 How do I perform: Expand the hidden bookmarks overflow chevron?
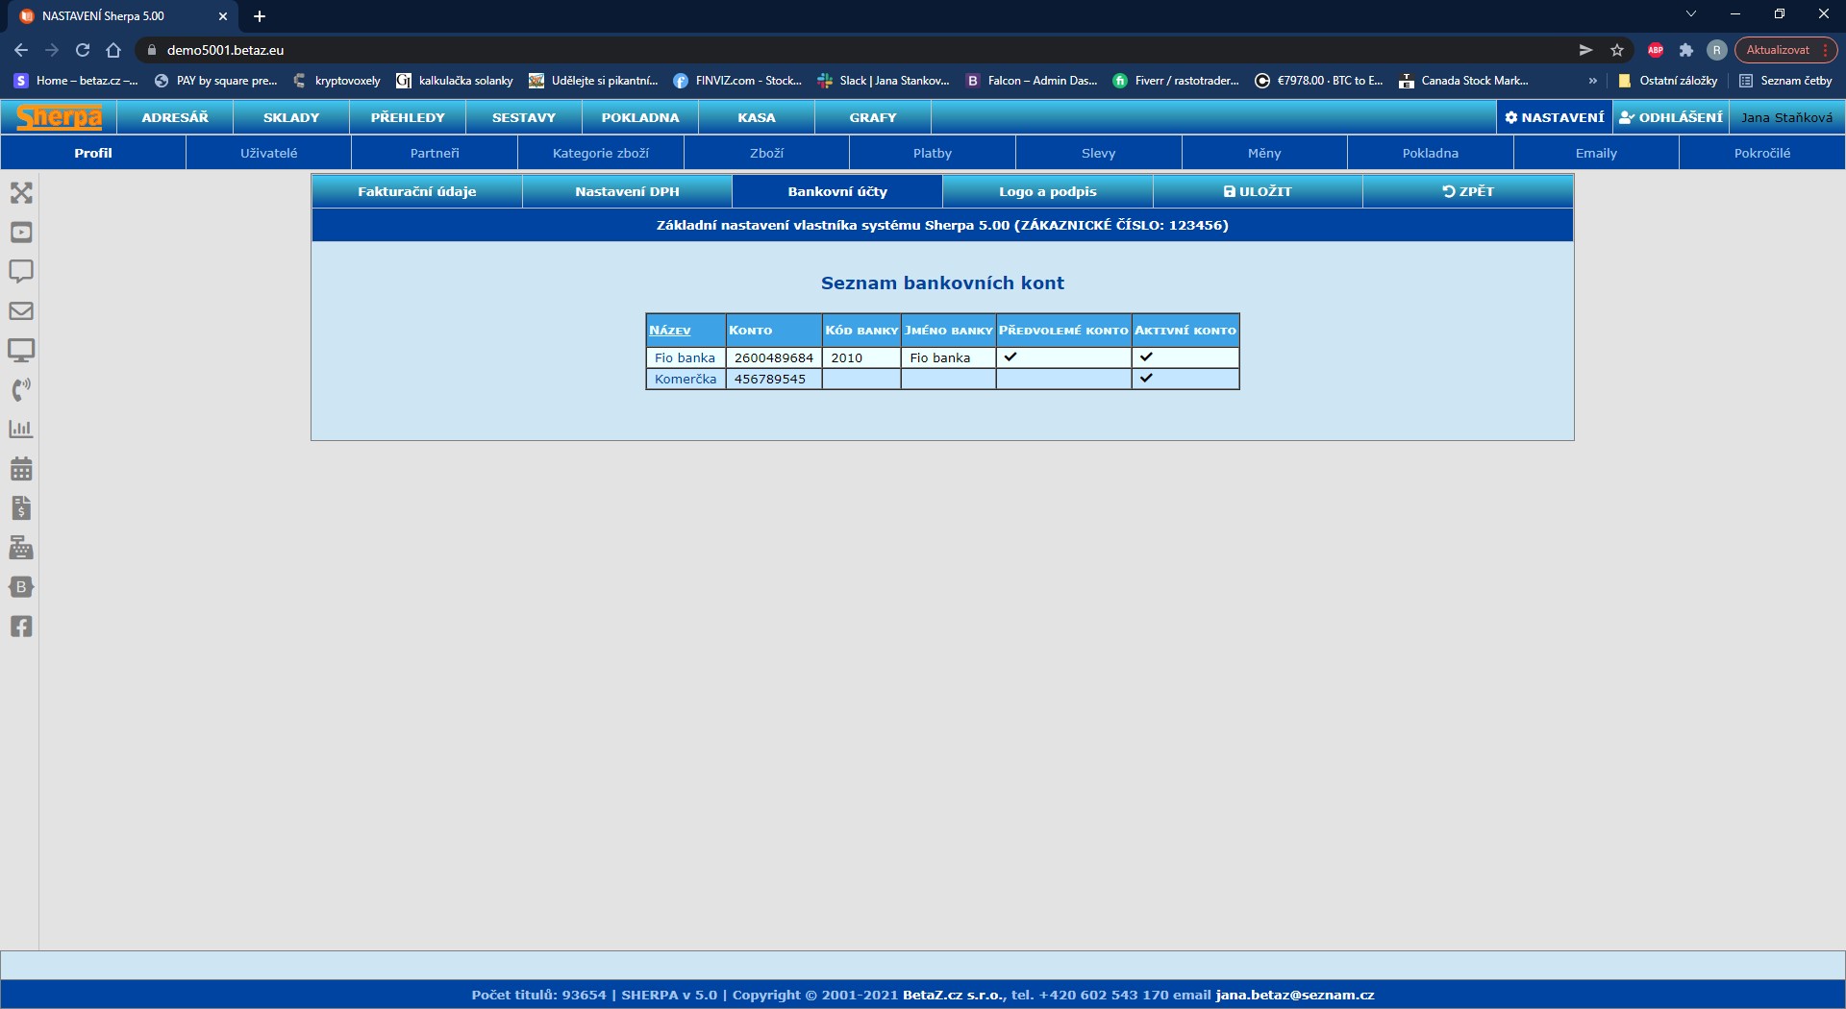point(1593,81)
